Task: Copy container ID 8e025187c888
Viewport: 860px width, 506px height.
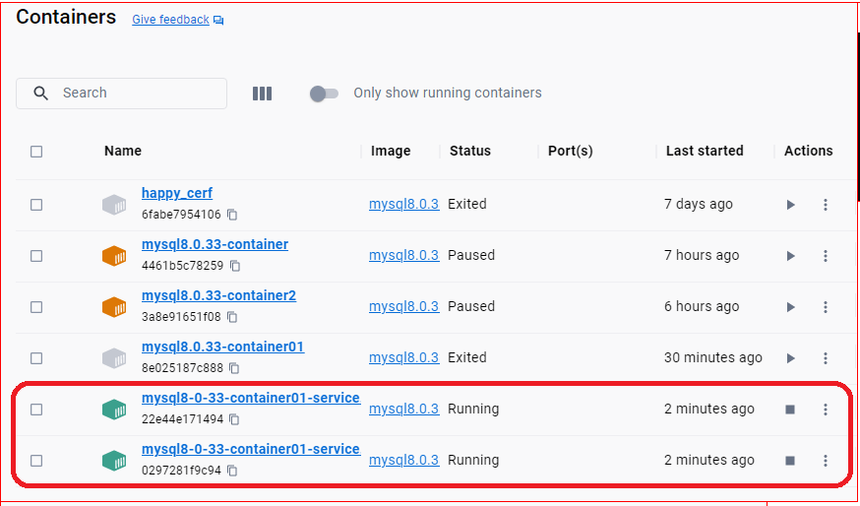Action: click(232, 368)
